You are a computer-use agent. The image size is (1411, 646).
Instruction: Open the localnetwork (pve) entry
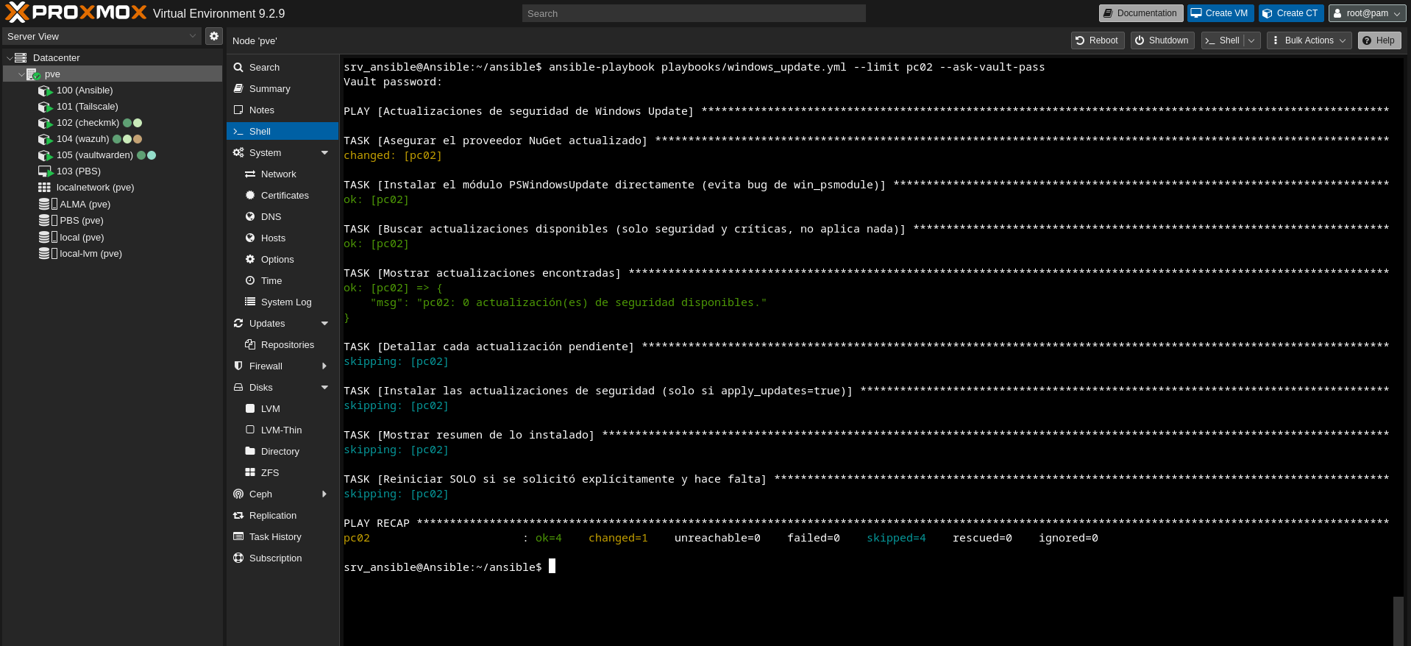[x=95, y=188]
